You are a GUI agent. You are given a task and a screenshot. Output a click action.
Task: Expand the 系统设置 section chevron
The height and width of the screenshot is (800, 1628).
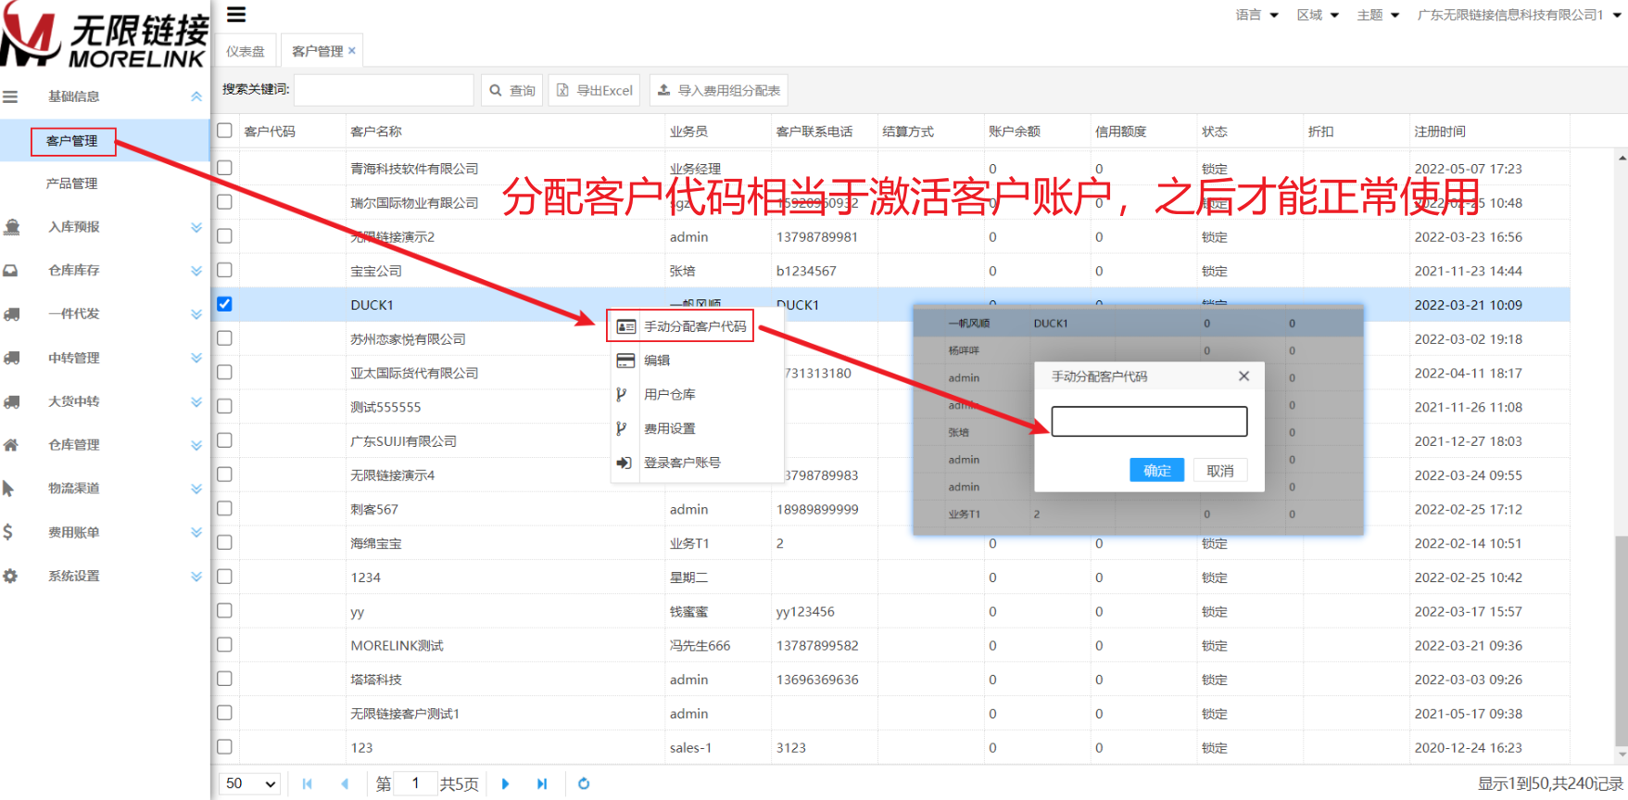coord(196,576)
